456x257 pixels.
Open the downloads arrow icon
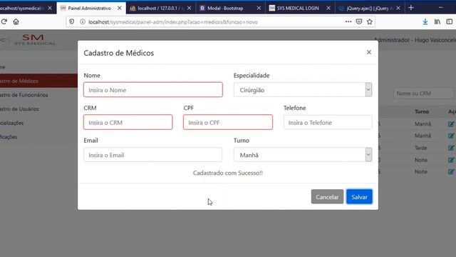point(425,21)
